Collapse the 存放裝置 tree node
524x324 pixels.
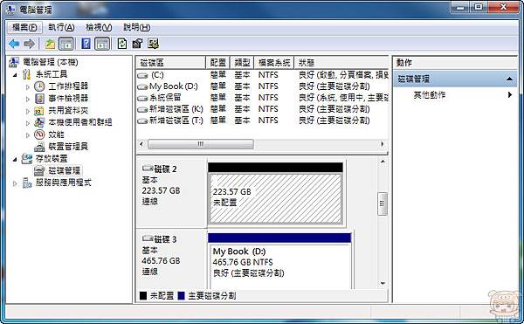click(15, 159)
